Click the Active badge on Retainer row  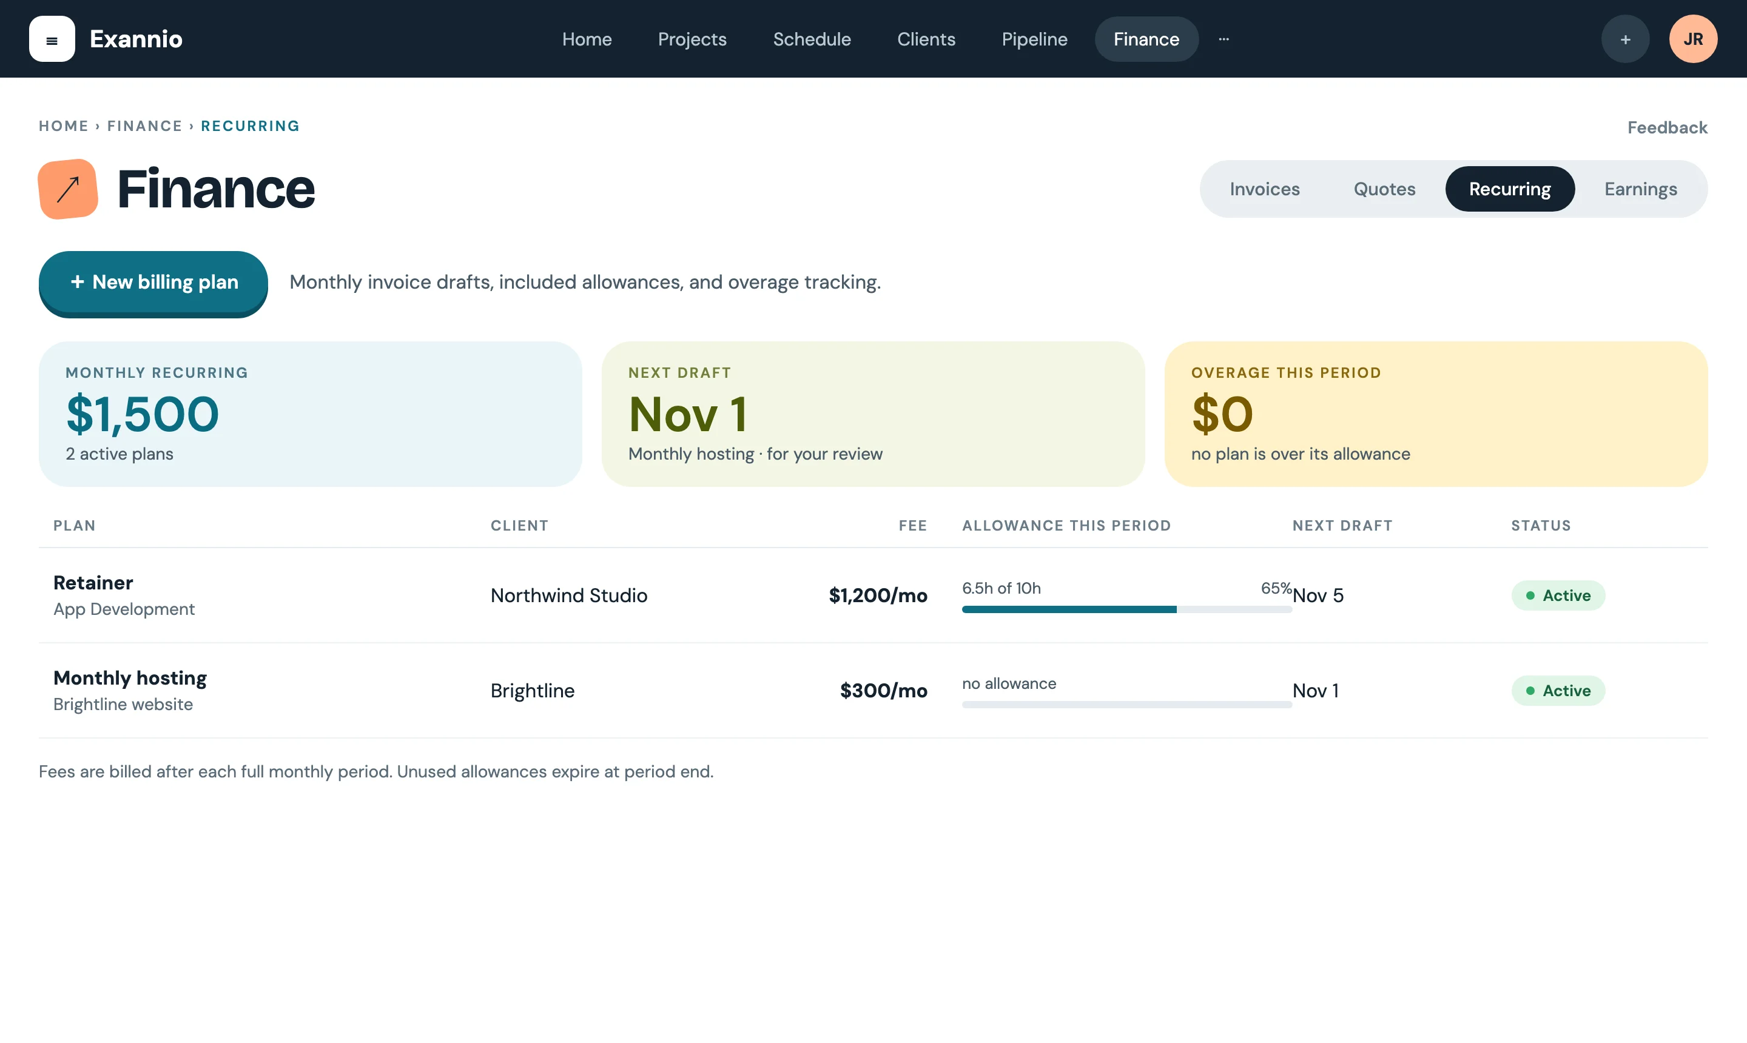(x=1558, y=595)
